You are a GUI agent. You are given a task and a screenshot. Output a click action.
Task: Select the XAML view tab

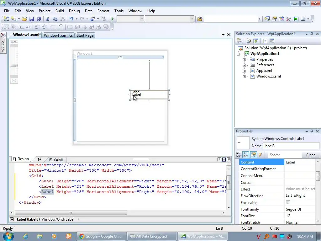[56, 160]
